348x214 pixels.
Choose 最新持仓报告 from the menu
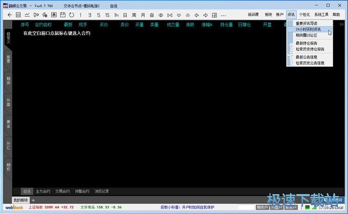[x=309, y=43]
